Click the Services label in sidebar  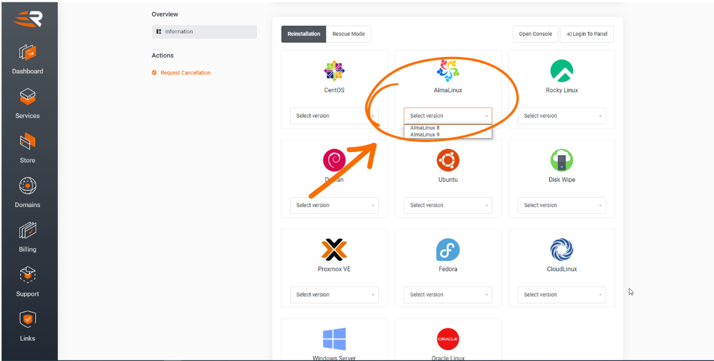click(28, 116)
